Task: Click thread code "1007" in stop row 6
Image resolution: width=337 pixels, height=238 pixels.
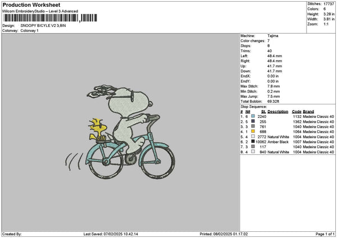Action: coord(297,142)
